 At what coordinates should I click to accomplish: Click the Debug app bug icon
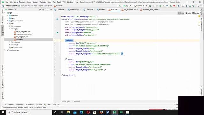tap(160, 6)
